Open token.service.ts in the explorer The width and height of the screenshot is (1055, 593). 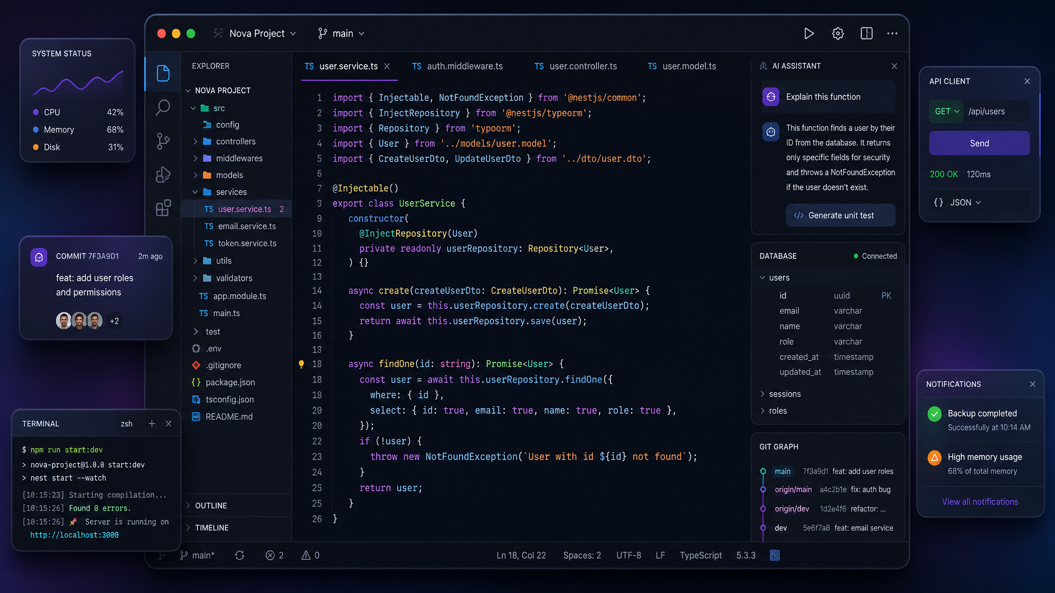click(x=241, y=243)
